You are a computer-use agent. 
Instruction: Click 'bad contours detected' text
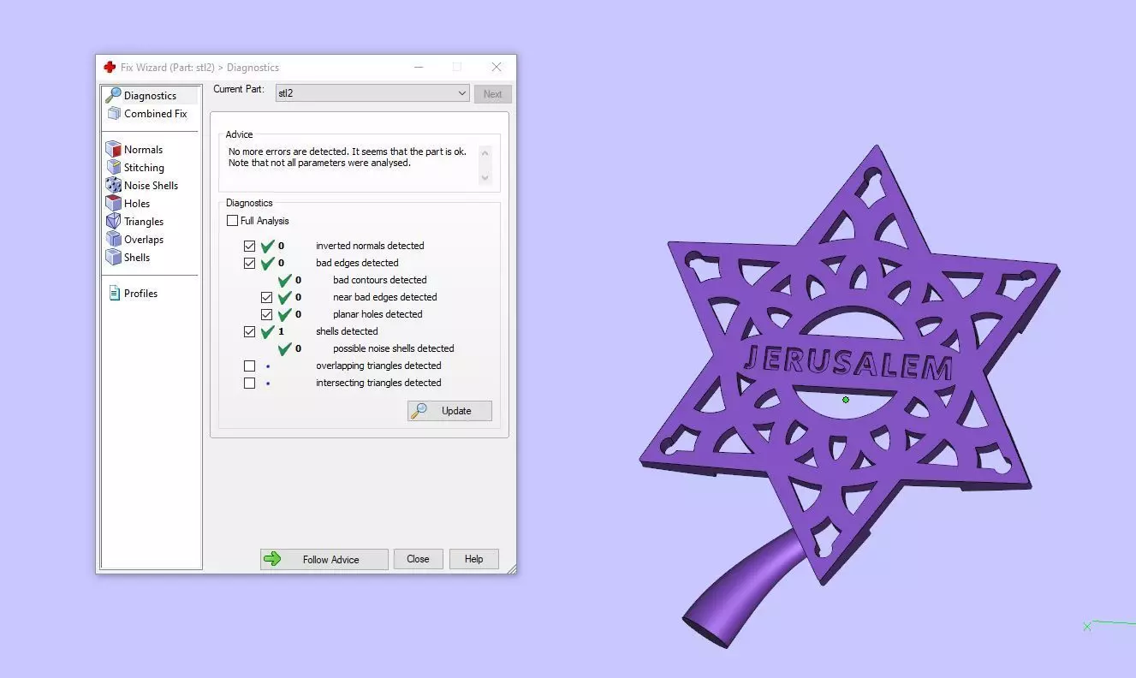[x=380, y=280]
